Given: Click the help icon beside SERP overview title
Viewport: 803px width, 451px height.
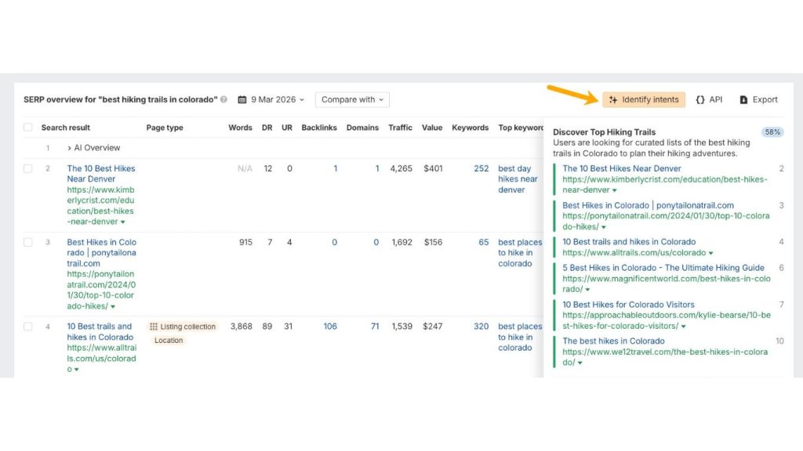Looking at the screenshot, I should click(223, 99).
